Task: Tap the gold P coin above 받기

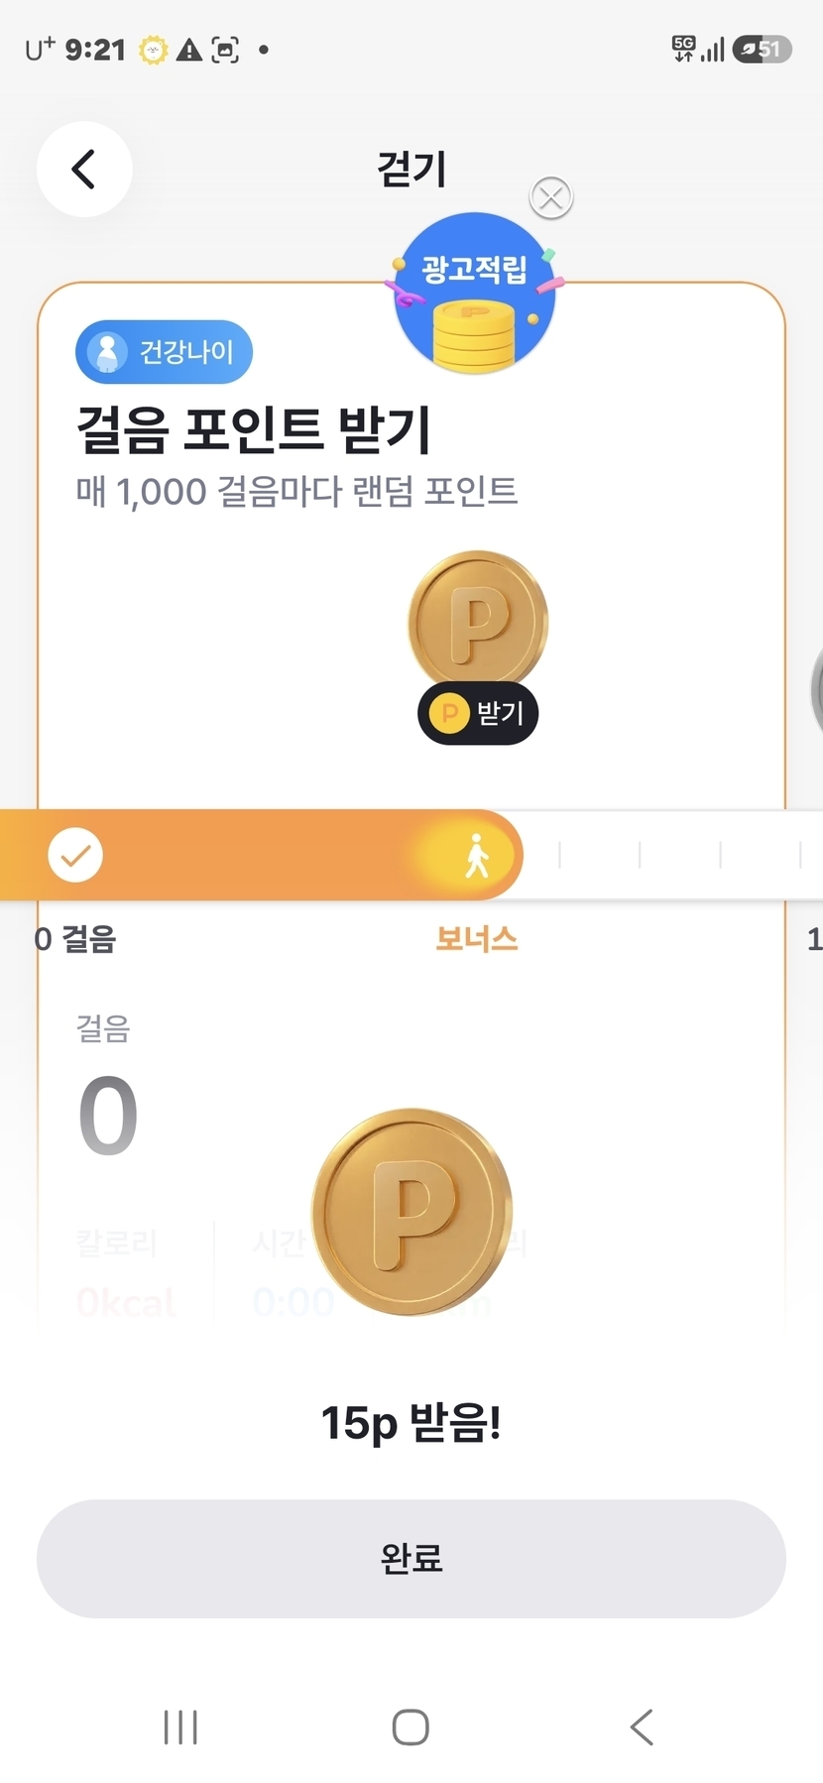Action: [478, 619]
